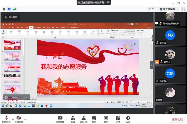
Task: Open the 应用 apps icon
Action: tap(118, 119)
